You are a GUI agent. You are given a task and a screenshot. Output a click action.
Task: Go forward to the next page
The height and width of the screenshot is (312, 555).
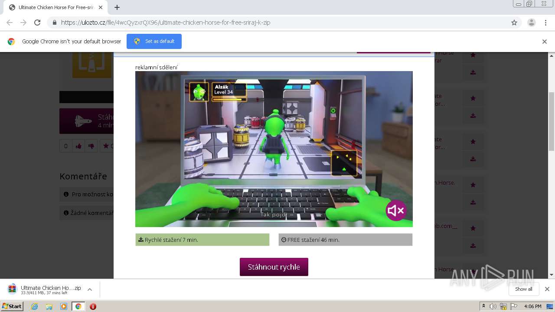[23, 23]
